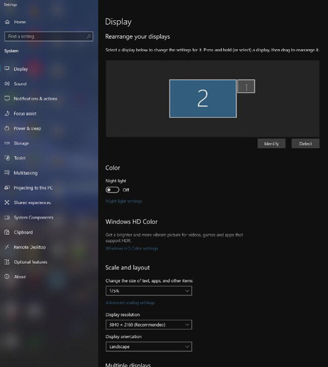Click the Storage drive icon
328x367 pixels.
coord(7,143)
